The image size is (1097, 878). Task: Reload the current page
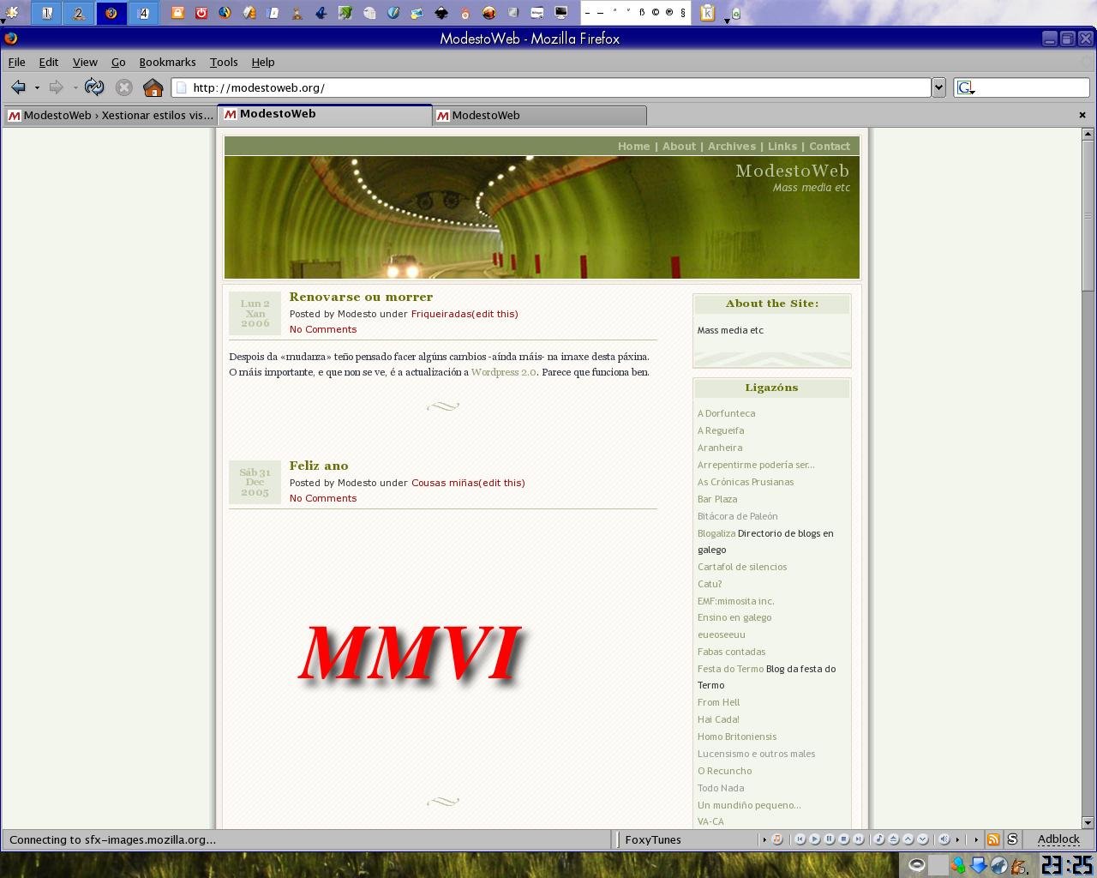94,87
